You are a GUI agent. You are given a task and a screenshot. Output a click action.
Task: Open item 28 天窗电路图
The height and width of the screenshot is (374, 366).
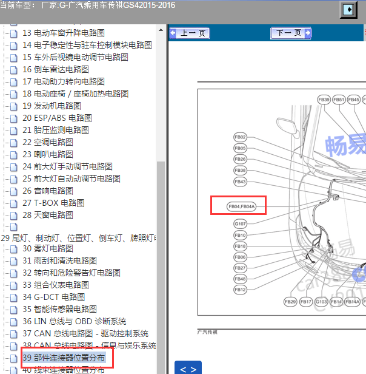pyautogui.click(x=48, y=216)
